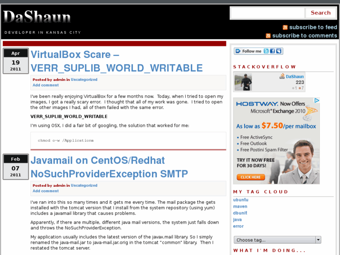Click the bold VERR_SUPLIB_WORLD_WRITABLE error text

(69, 117)
